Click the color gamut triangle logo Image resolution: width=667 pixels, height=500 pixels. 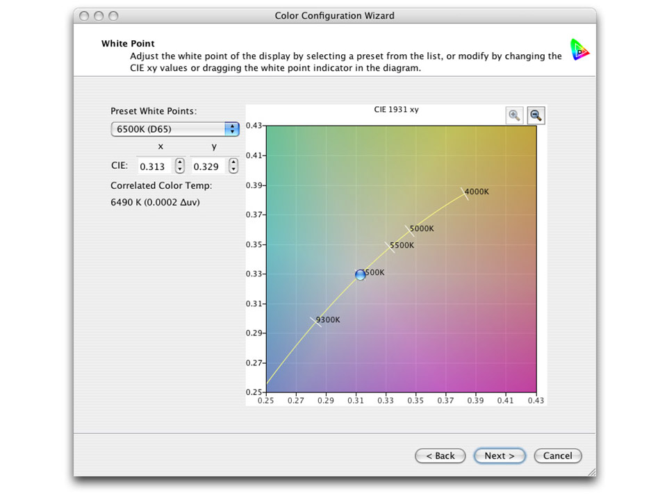pos(580,50)
